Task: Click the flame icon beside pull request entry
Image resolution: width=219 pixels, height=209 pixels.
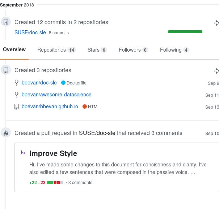Action: 6,133
